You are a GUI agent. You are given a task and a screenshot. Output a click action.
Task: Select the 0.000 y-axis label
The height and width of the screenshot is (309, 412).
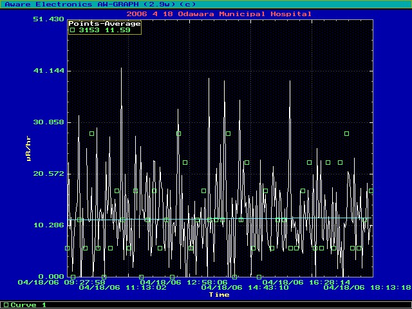tap(50, 277)
